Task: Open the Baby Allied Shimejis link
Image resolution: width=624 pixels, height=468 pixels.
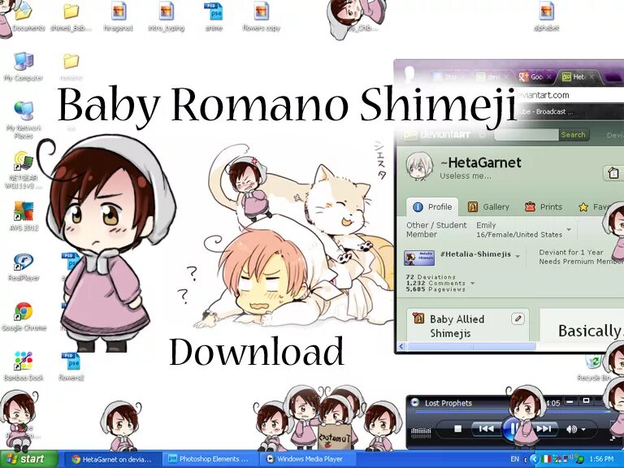Action: [457, 326]
